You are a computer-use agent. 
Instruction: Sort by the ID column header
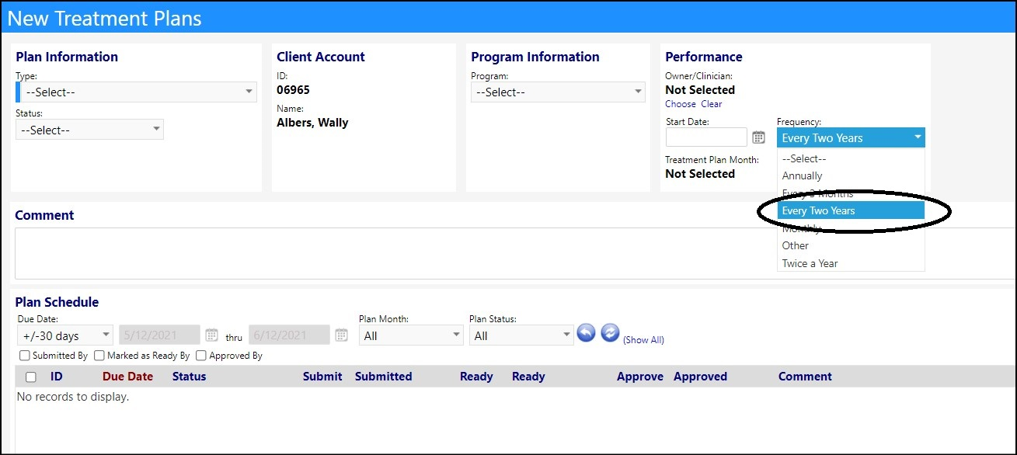tap(57, 377)
